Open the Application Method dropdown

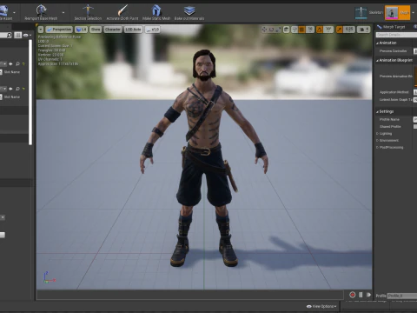pyautogui.click(x=415, y=92)
